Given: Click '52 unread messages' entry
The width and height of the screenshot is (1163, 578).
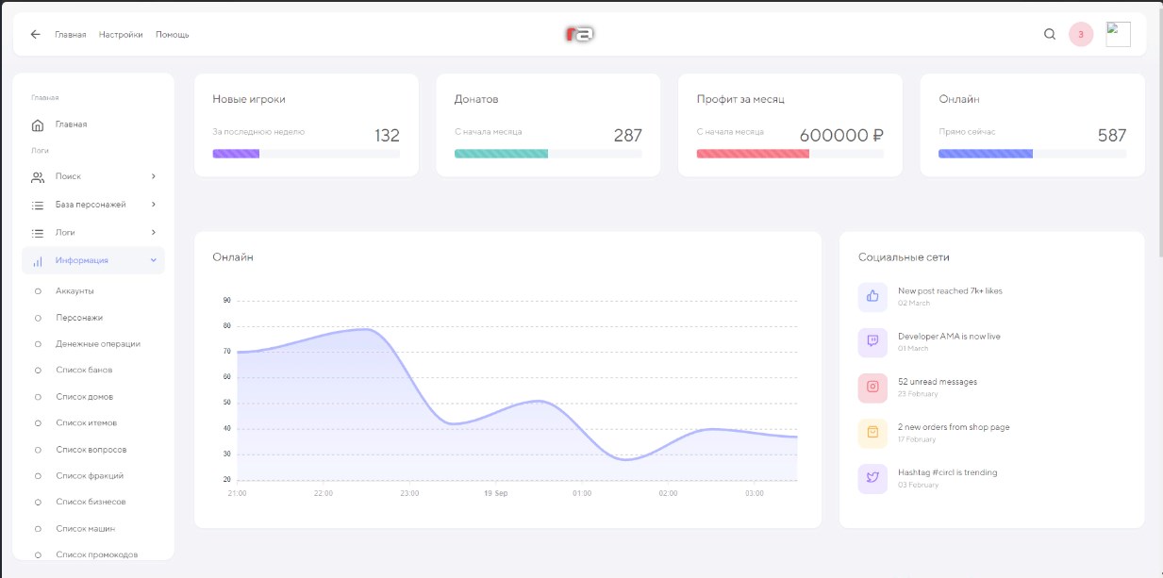Looking at the screenshot, I should pos(938,382).
